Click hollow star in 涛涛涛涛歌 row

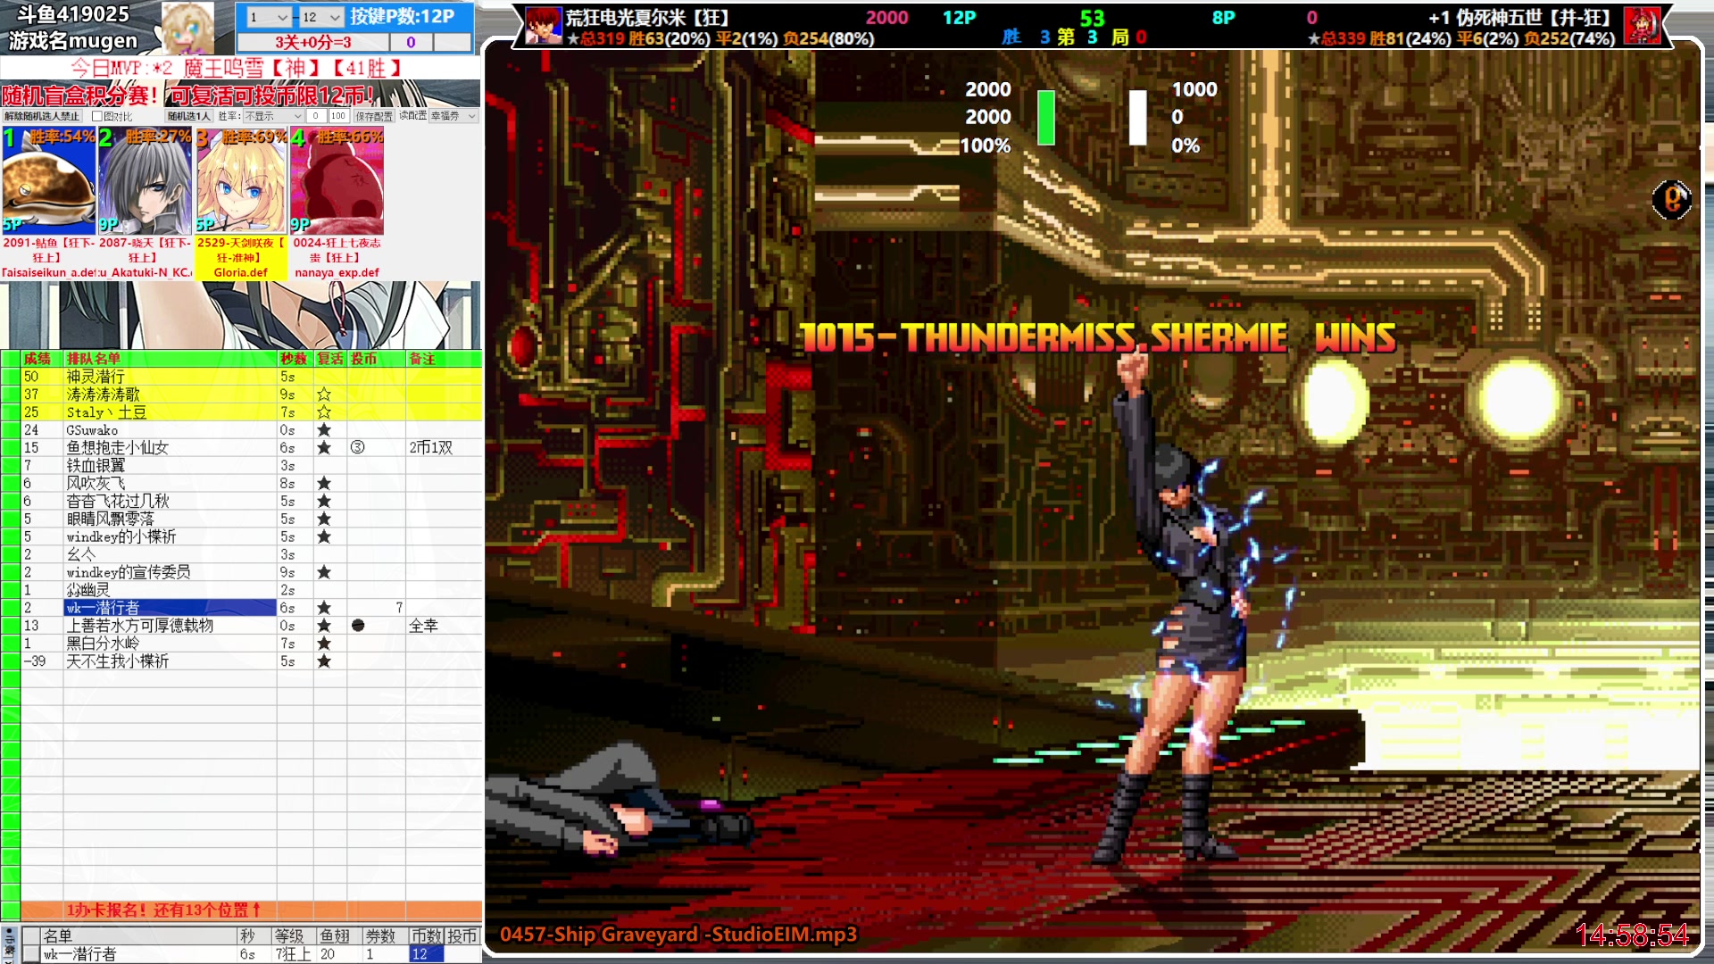click(x=324, y=395)
